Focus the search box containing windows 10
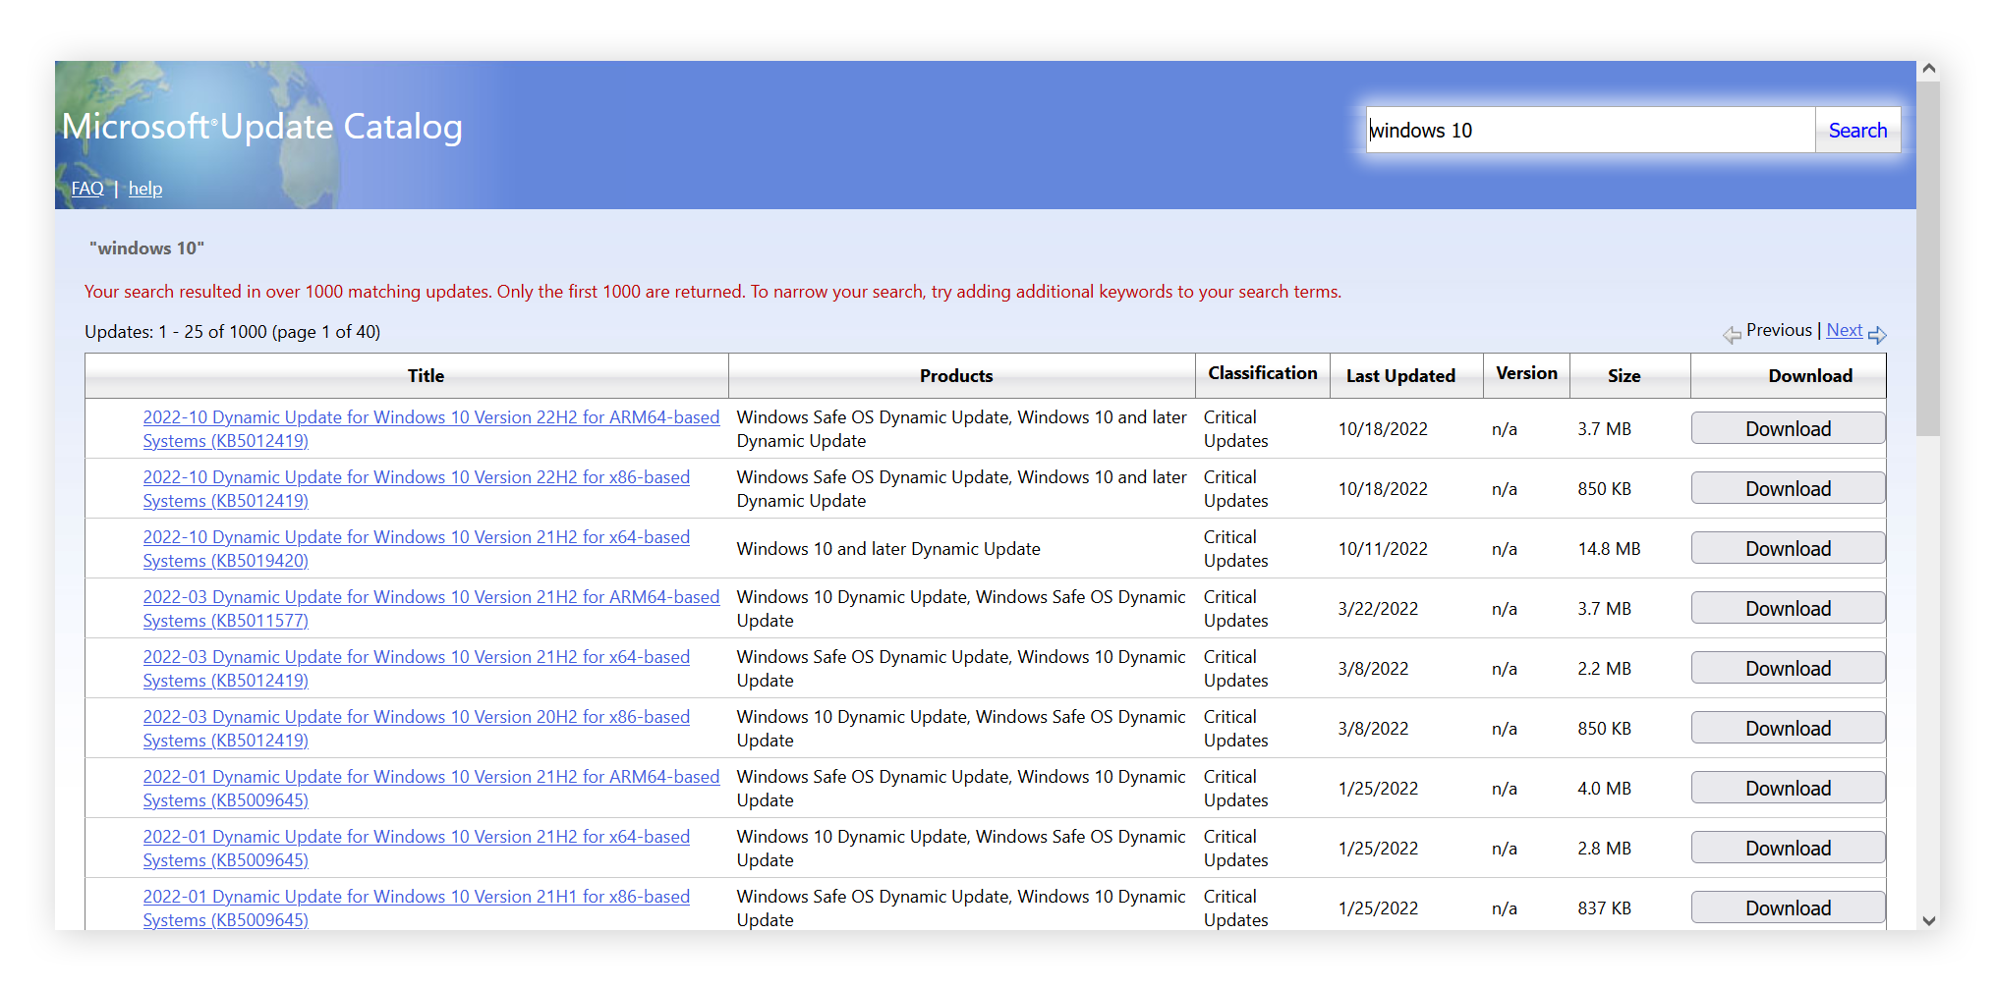Image resolution: width=1995 pixels, height=990 pixels. pos(1589,131)
